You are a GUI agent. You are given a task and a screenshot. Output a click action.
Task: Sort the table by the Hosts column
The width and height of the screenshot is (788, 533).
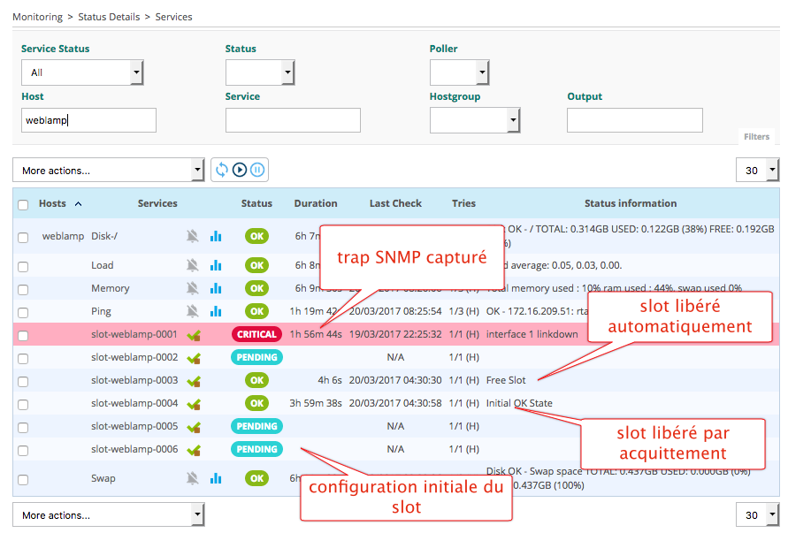pyautogui.click(x=52, y=203)
